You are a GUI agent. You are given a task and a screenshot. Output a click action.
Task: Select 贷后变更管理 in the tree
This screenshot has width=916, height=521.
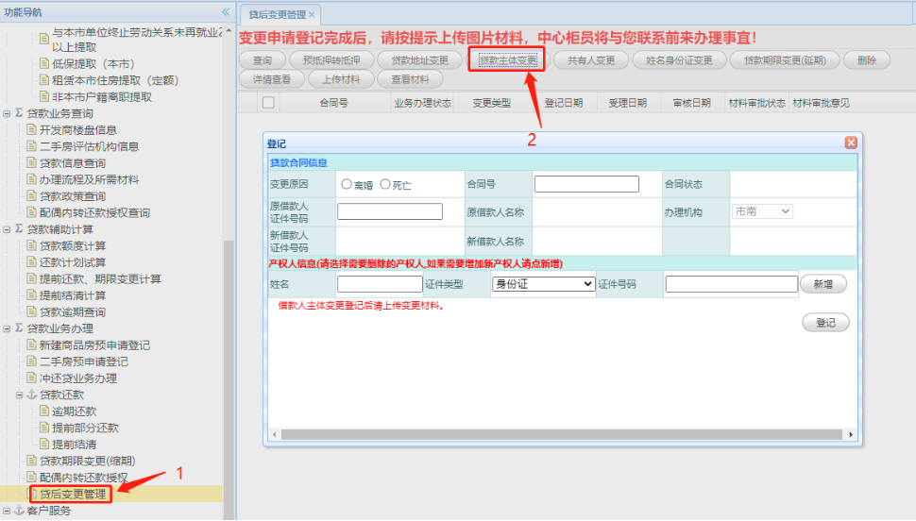click(x=73, y=495)
